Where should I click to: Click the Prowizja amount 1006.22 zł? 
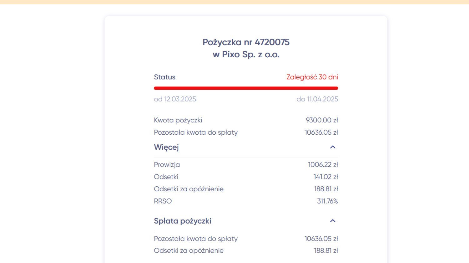click(323, 165)
